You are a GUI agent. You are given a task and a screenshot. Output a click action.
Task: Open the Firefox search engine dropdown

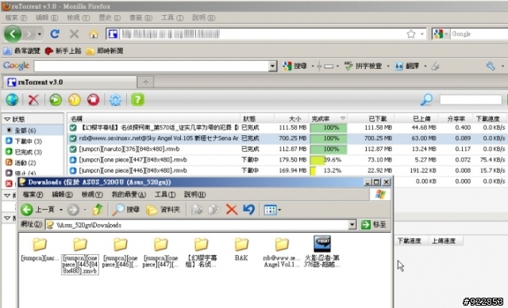pos(446,34)
